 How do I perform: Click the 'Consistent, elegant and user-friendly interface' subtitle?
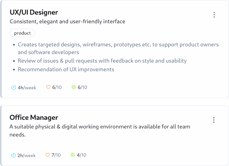[x=67, y=21]
